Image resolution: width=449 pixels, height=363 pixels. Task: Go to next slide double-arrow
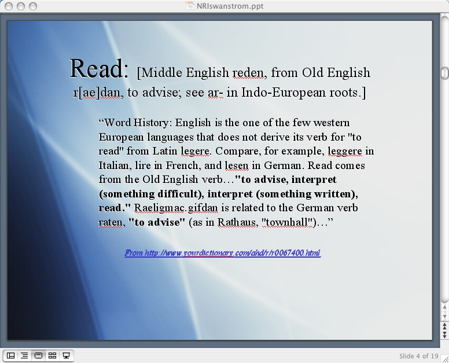[445, 334]
